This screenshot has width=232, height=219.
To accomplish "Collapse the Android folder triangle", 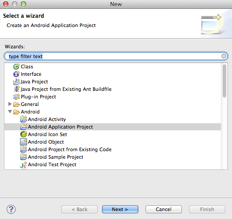I will [10, 112].
